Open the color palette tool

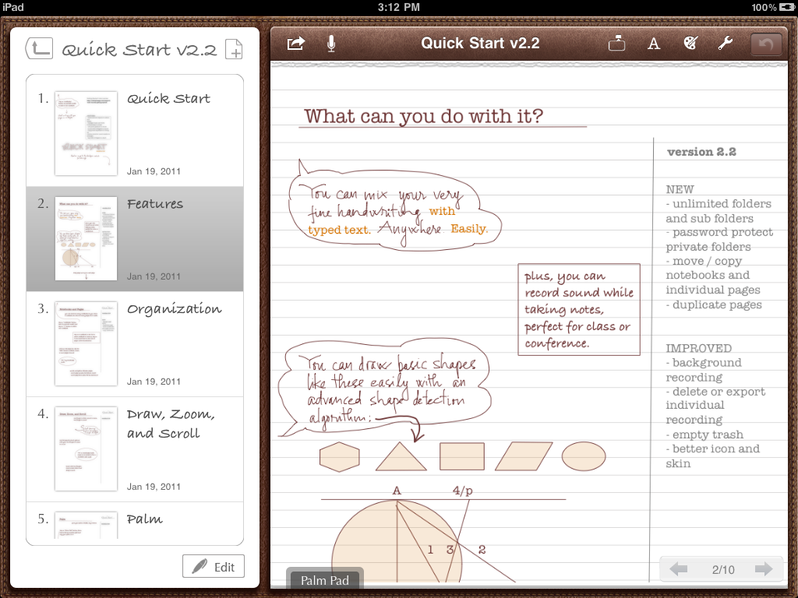[x=690, y=44]
